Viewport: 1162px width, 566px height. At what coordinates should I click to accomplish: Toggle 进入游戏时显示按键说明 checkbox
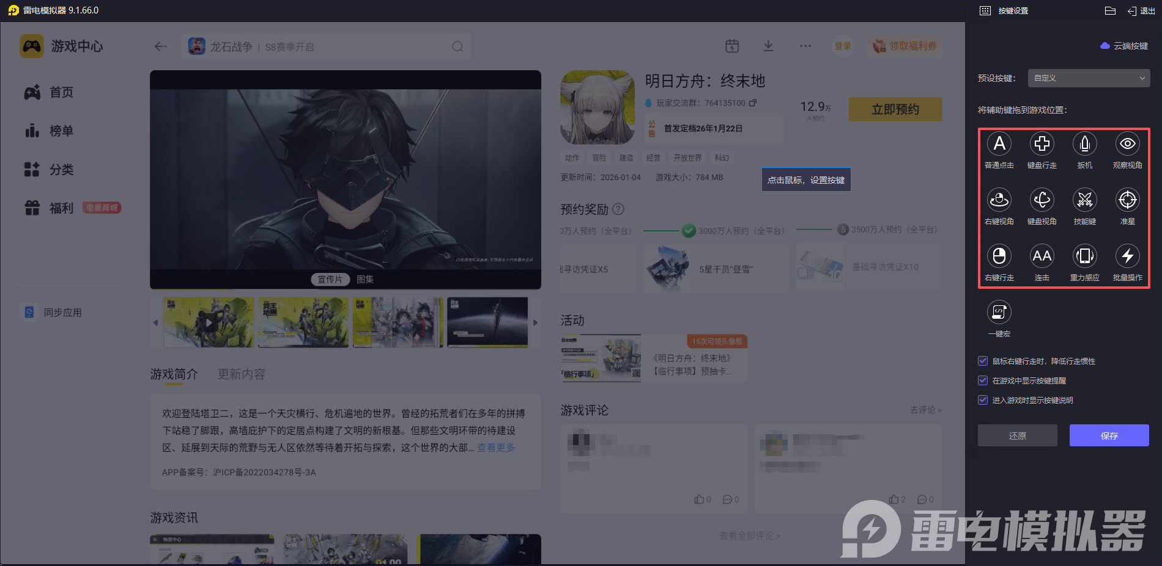tap(983, 400)
